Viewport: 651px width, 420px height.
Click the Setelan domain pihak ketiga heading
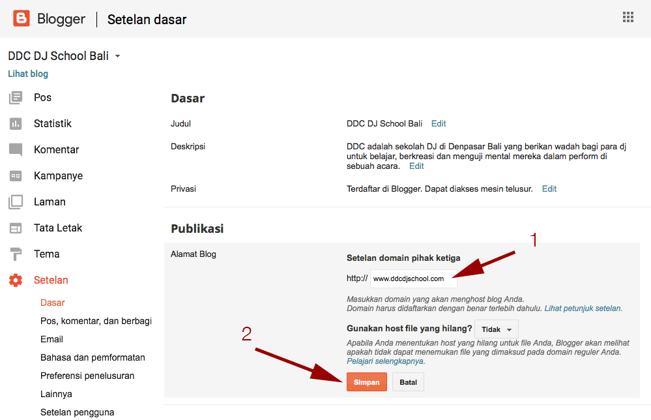tap(403, 258)
